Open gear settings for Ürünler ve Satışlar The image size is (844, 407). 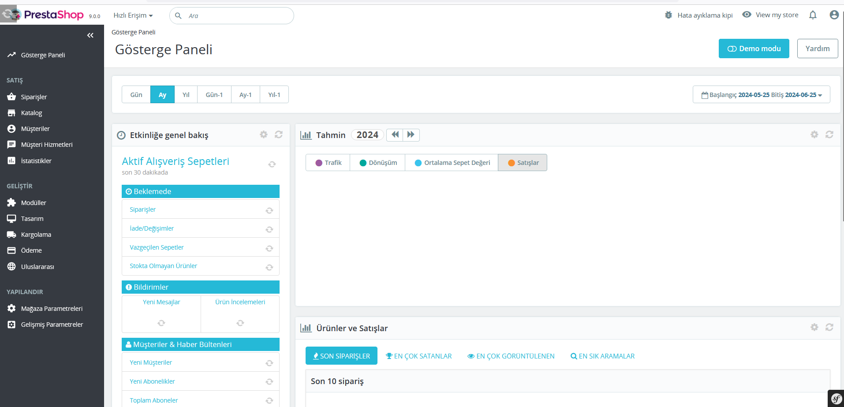(x=814, y=327)
